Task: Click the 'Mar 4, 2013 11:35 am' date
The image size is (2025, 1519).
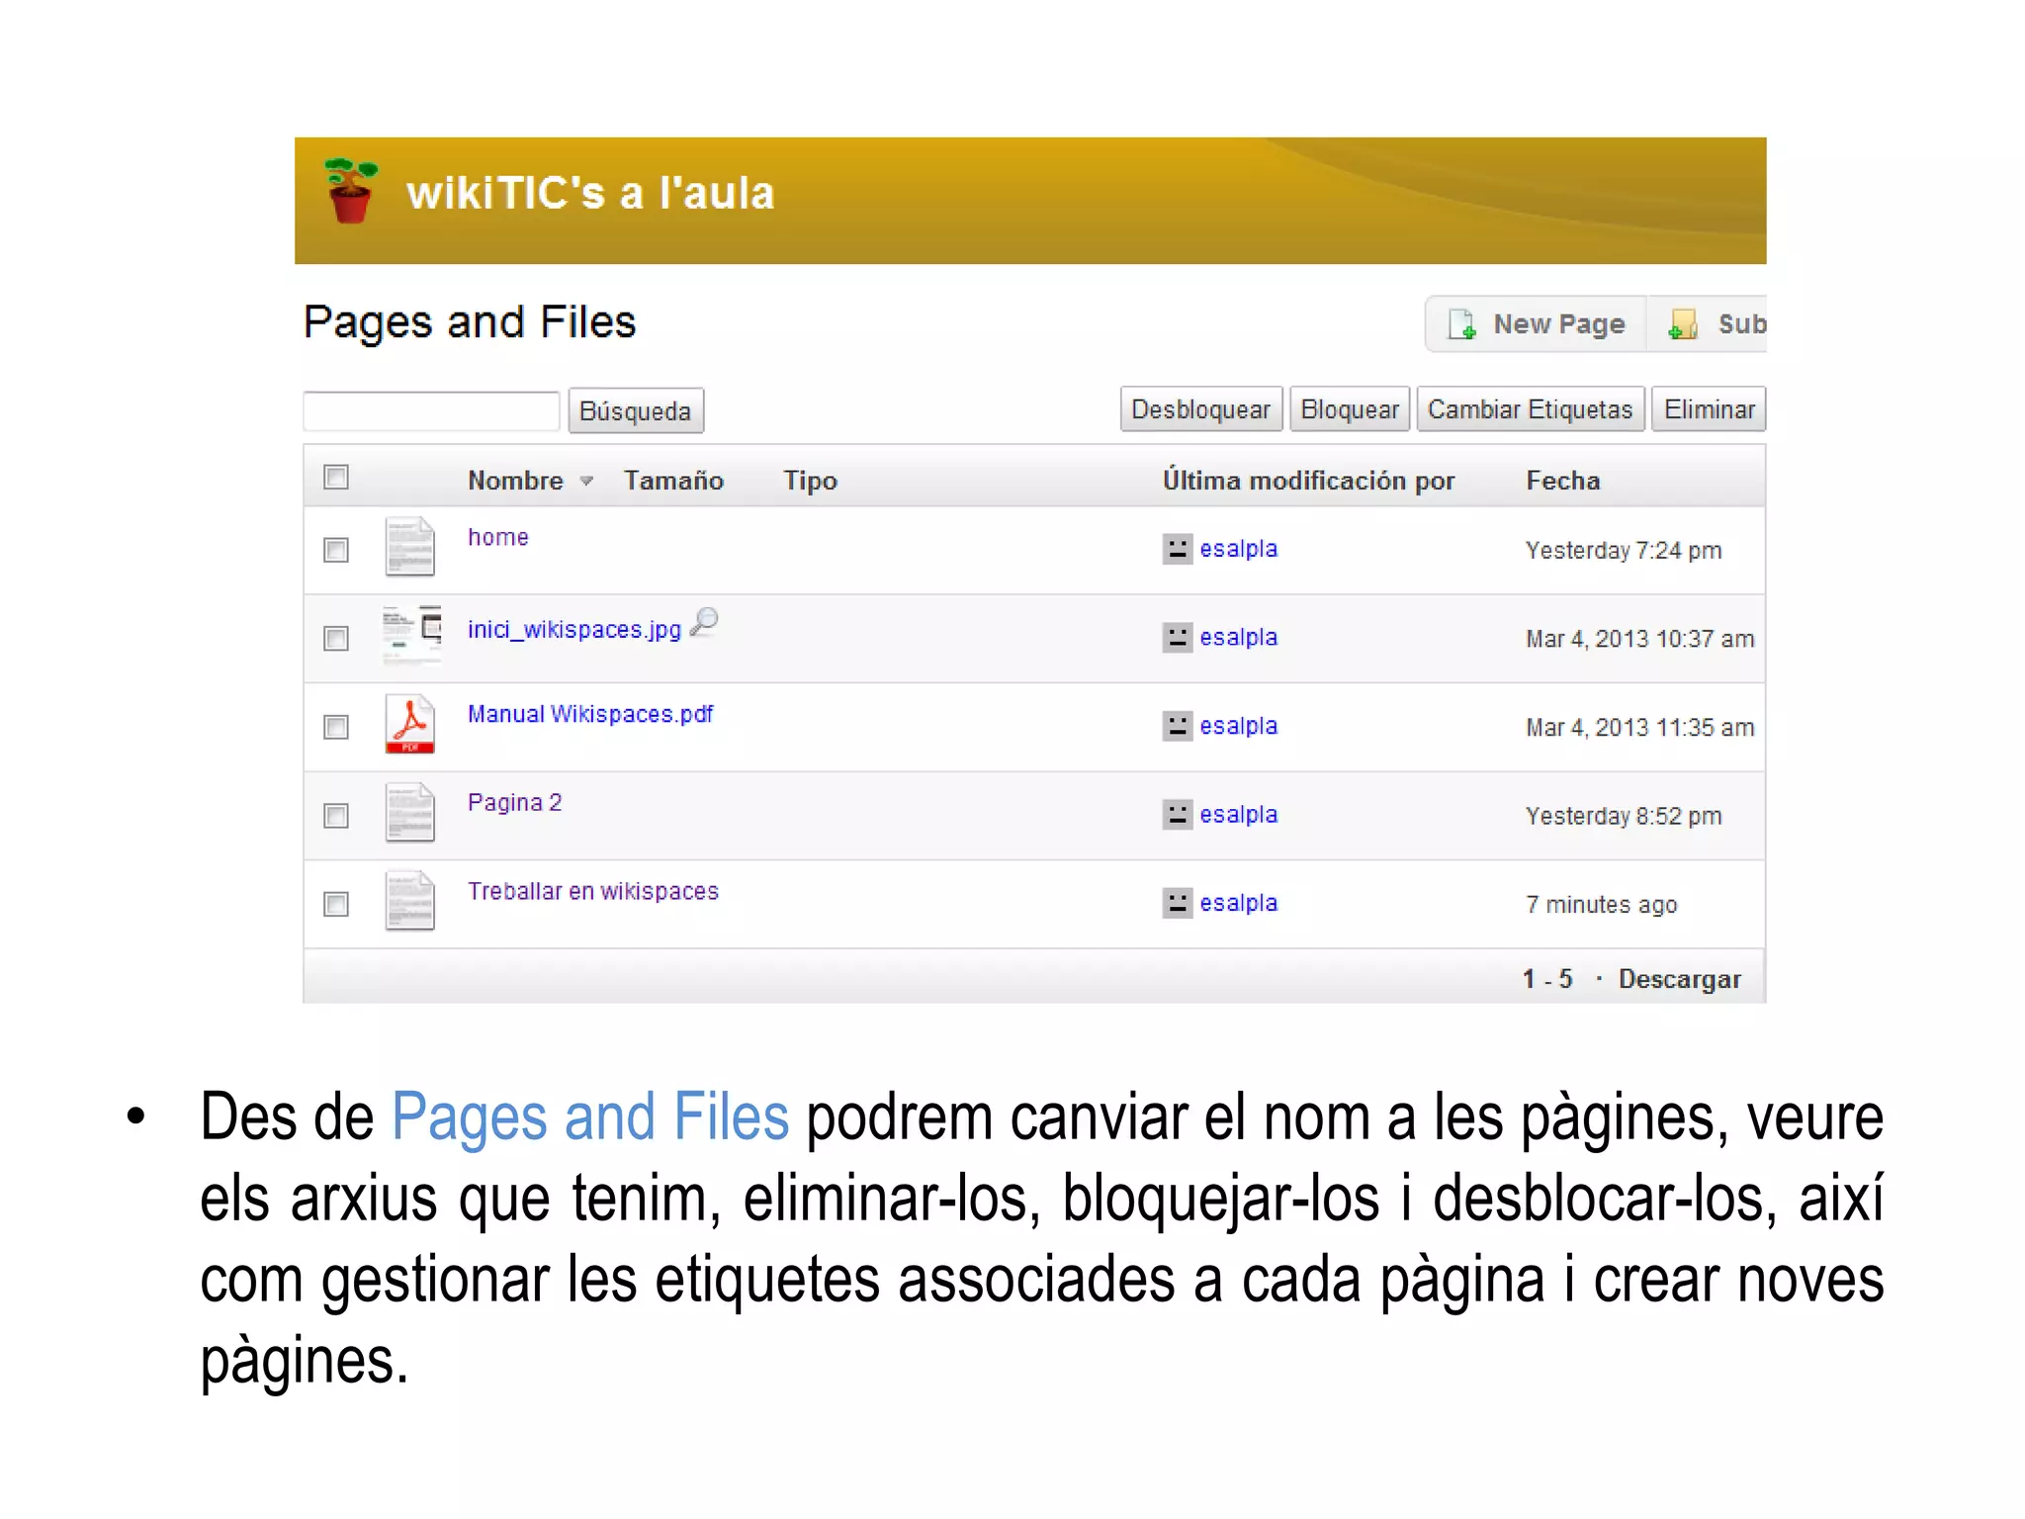Action: (1640, 728)
